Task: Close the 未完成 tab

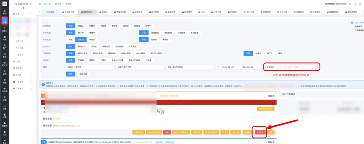Action: pyautogui.click(x=56, y=12)
